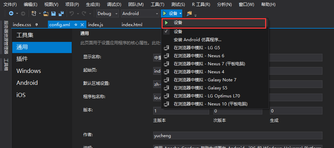Viewport: 334px width, 148px height.
Task: Choose 安装 Android 仿真程序... entry
Action: pyautogui.click(x=198, y=39)
